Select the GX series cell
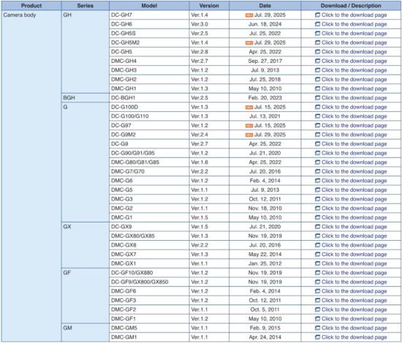Screen dimensions: 402x344 pyautogui.click(x=85, y=245)
